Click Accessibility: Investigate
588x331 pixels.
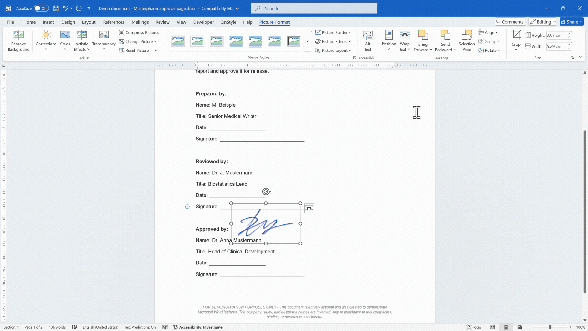tap(198, 327)
